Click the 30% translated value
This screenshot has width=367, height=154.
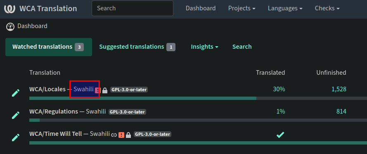click(279, 89)
